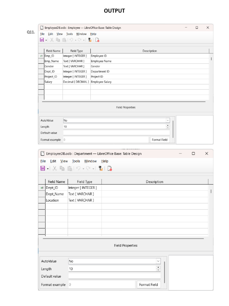Viewport: 229px width, 306px height.
Task: Open Save dropdown arrow in Employee window
Action: tap(46, 40)
